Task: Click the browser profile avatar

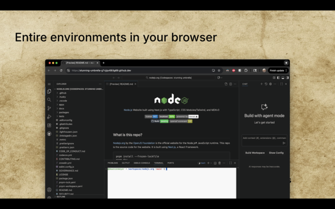Action: pyautogui.click(x=264, y=70)
